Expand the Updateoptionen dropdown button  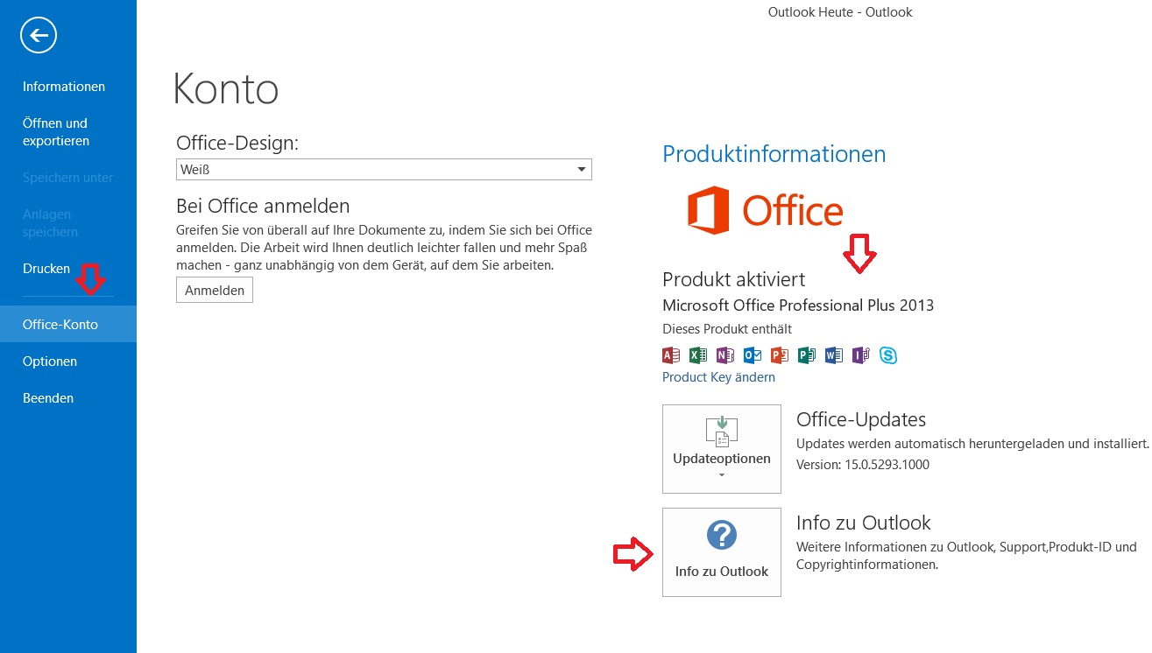(722, 449)
